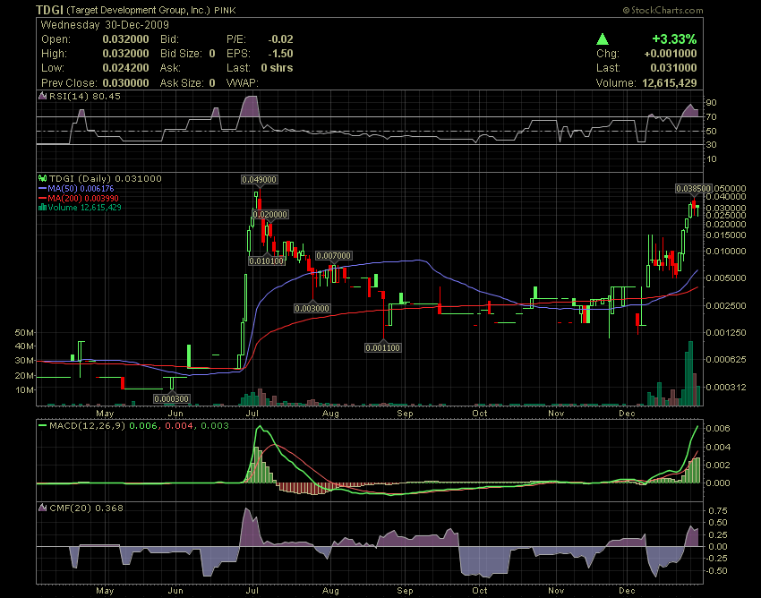This screenshot has width=761, height=598.
Task: Click the Prev Close value 0.030000
Action: click(125, 82)
